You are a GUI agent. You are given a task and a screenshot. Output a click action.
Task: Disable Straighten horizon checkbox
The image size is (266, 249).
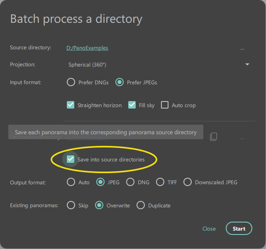71,105
